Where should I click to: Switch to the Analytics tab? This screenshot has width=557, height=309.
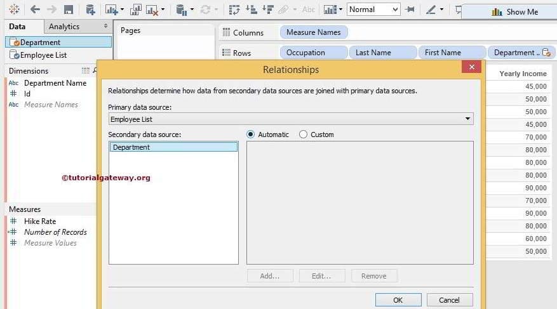point(64,27)
